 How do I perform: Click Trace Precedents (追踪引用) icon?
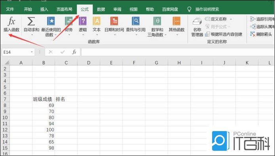click(x=253, y=19)
